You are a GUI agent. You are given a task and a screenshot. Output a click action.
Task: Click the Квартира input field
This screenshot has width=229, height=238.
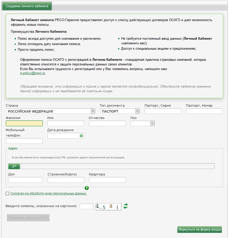108,180
